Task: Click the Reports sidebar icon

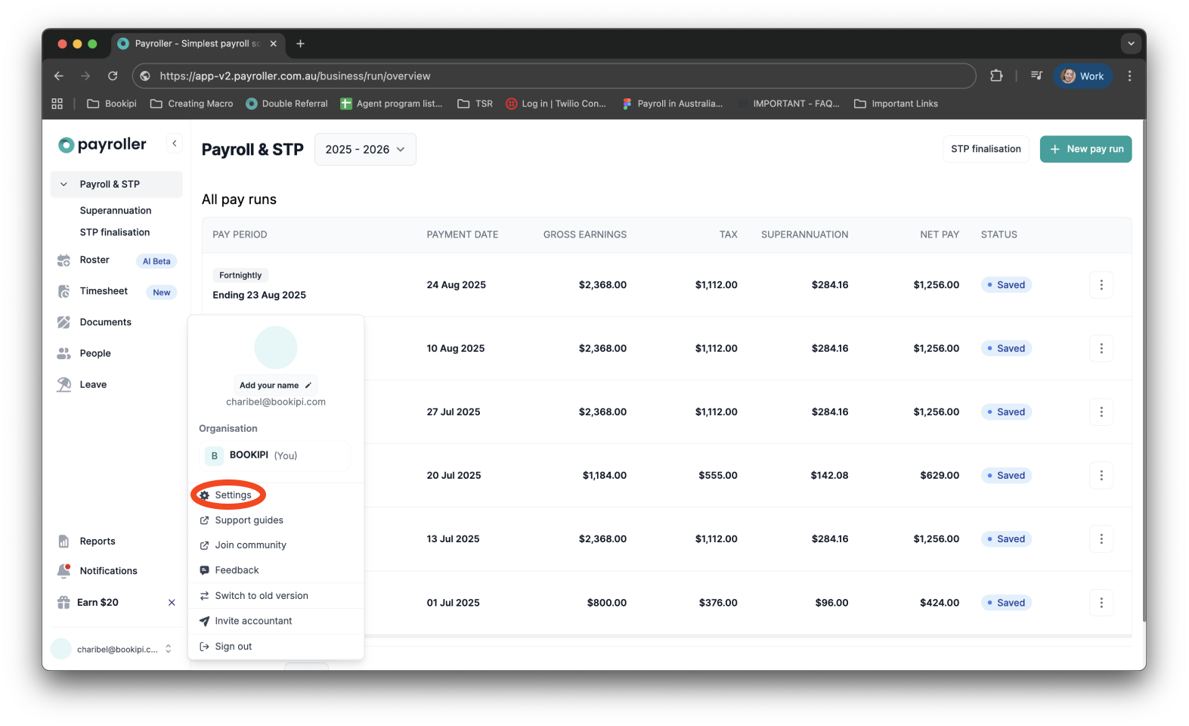Action: tap(64, 541)
